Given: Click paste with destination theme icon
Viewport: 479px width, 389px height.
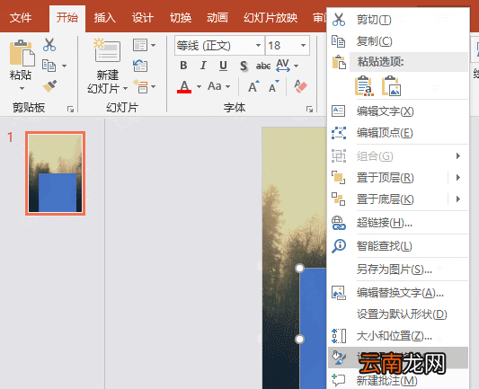Looking at the screenshot, I should tap(364, 86).
